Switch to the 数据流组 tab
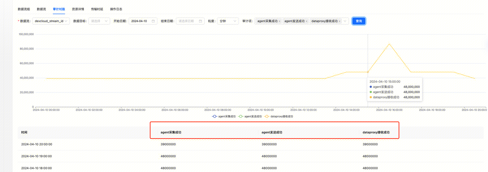The height and width of the screenshot is (172, 488). click(24, 9)
